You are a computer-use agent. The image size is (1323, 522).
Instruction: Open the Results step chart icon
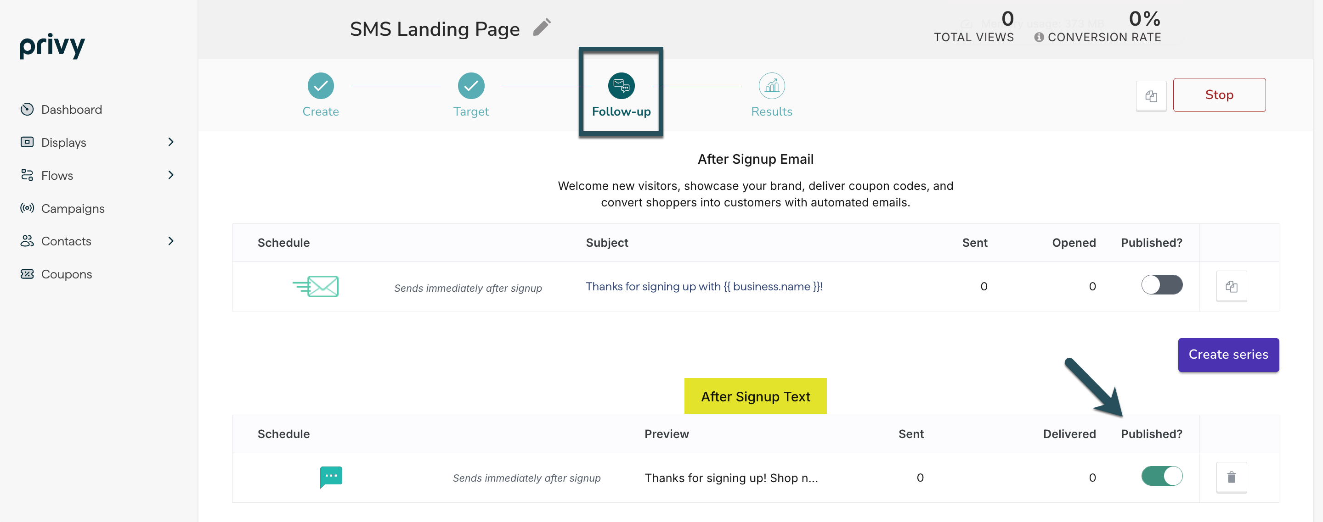point(771,86)
